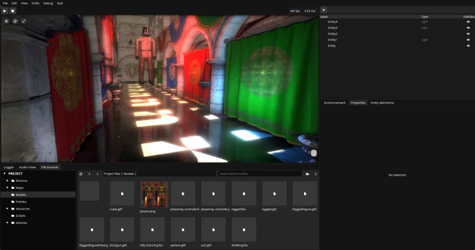Switch to the Logger tab

(9, 167)
